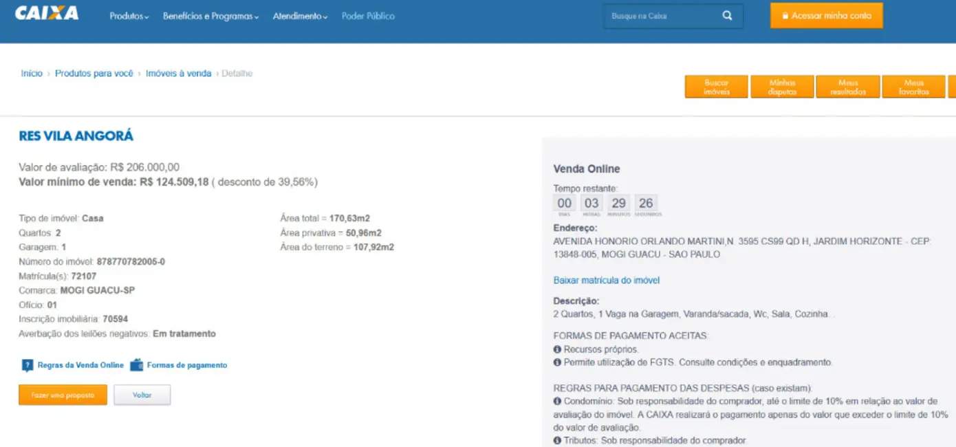Click the search magnifier icon
This screenshot has height=447, width=956.
click(727, 16)
